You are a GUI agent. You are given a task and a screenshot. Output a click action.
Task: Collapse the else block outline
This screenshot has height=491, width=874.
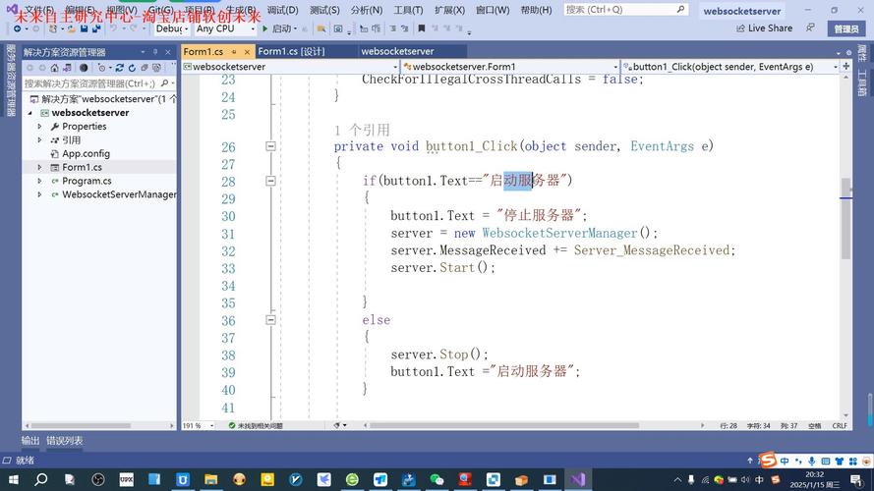270,319
